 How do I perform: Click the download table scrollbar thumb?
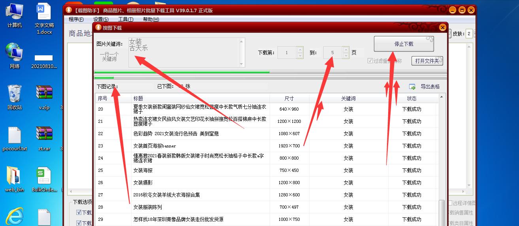click(442, 213)
